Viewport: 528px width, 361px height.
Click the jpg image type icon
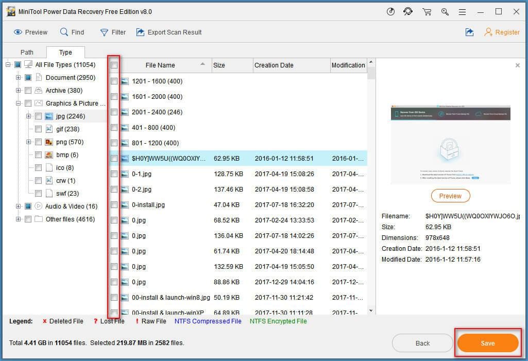49,116
